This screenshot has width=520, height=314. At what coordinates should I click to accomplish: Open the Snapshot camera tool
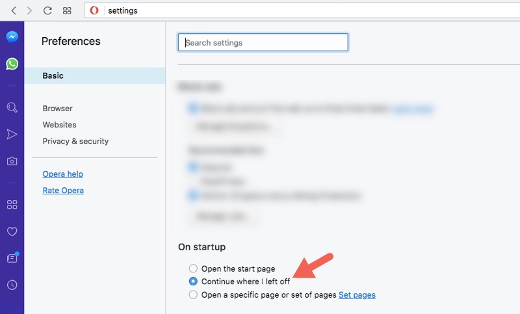(12, 161)
